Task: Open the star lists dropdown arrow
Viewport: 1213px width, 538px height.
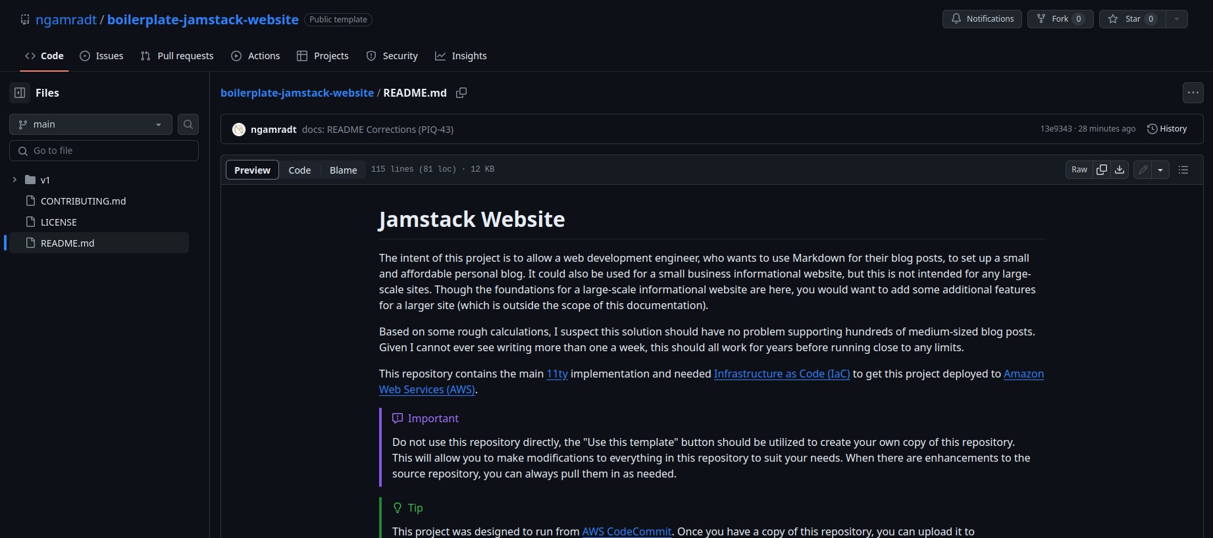Action: click(x=1177, y=19)
